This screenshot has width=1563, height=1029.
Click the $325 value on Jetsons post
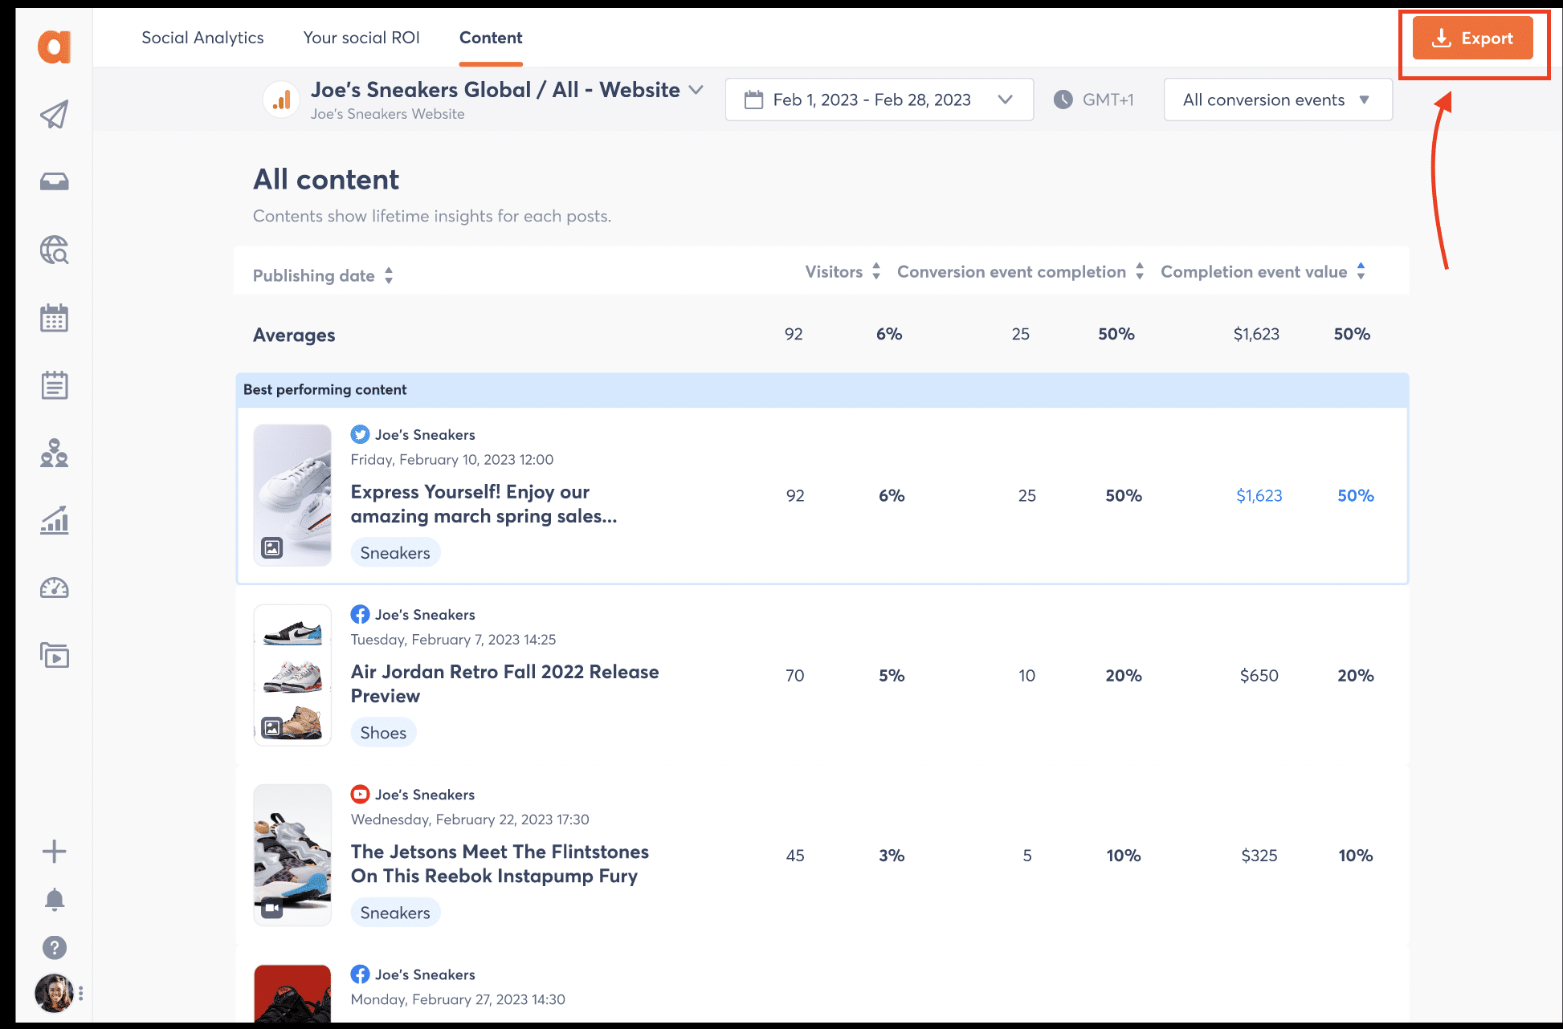pyautogui.click(x=1259, y=855)
